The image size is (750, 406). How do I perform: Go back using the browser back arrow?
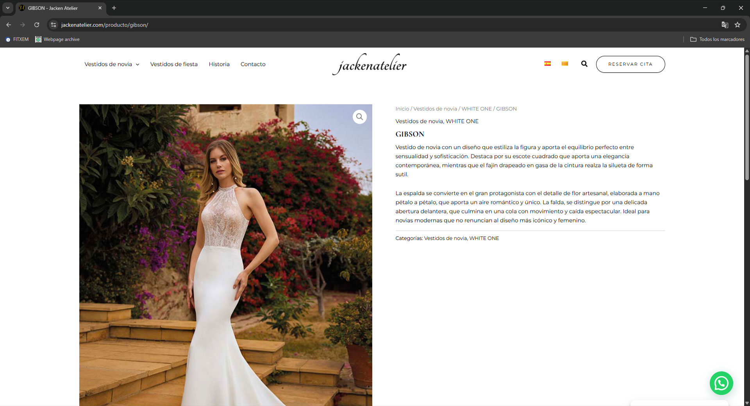click(x=9, y=25)
